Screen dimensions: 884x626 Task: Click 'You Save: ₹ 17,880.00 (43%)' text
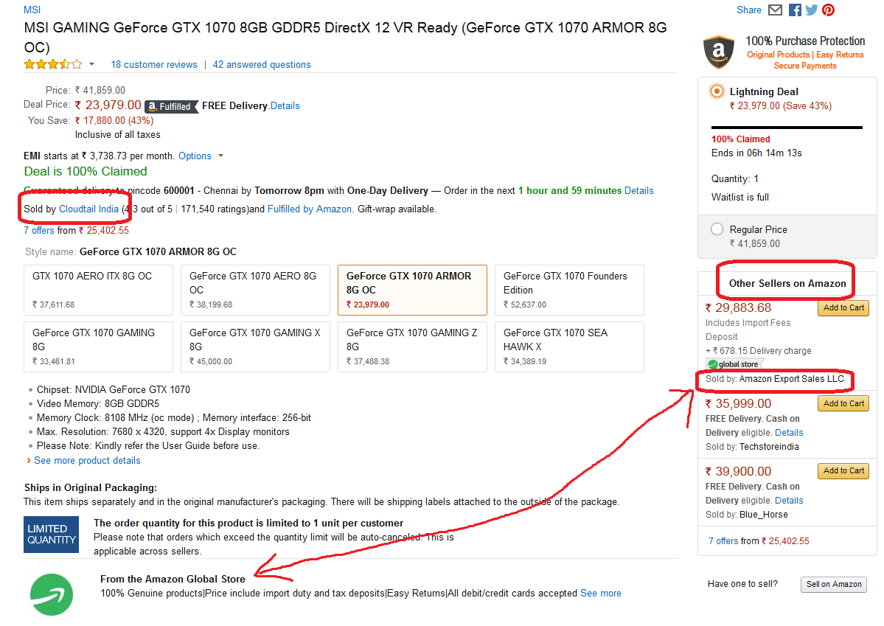(x=91, y=120)
